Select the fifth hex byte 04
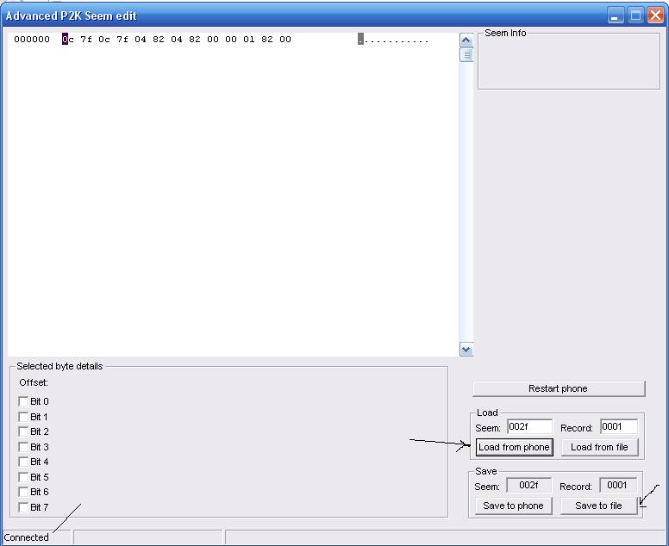 coord(141,40)
